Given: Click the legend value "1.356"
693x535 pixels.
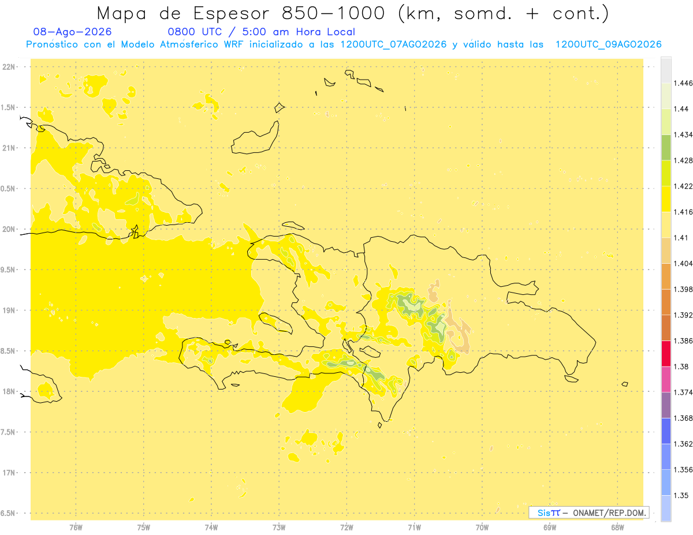Looking at the screenshot, I should coord(683,470).
